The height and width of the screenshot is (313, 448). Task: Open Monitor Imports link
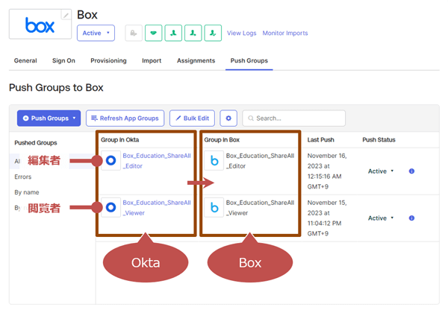coord(285,33)
